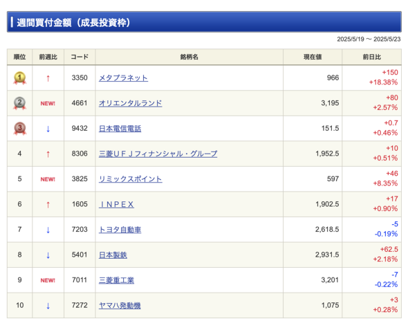408x321 pixels.
Task: Open the トヨタ自動車 stock link
Action: point(120,230)
